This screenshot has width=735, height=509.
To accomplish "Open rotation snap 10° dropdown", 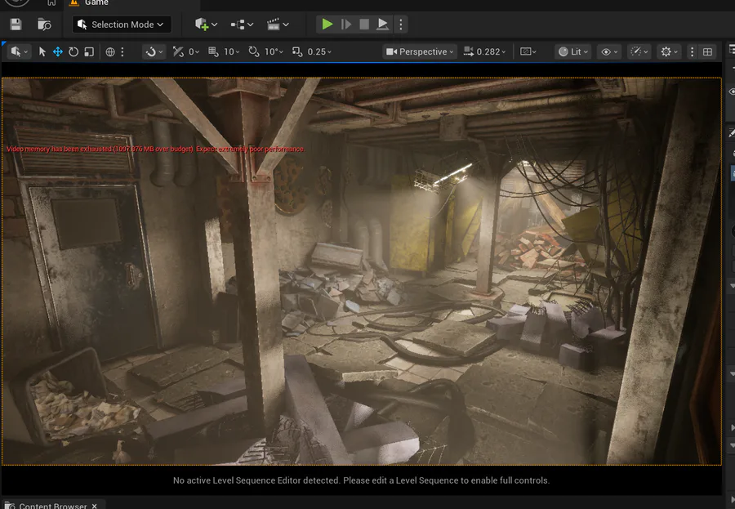I will [x=274, y=51].
